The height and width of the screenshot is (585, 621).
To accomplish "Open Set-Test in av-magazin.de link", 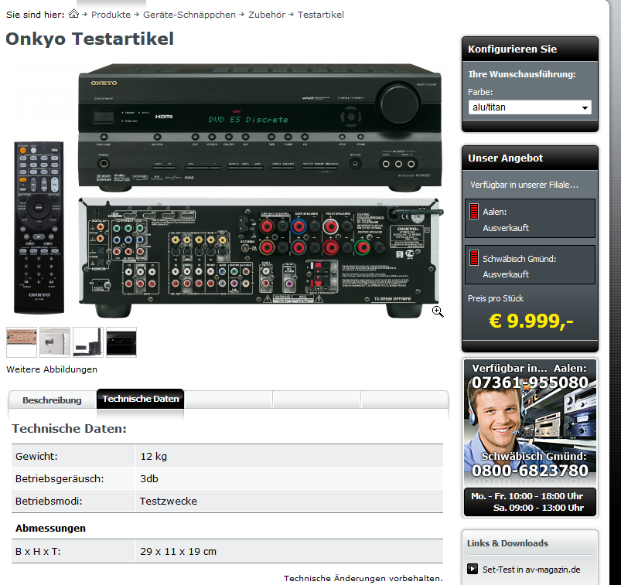I will (x=531, y=570).
